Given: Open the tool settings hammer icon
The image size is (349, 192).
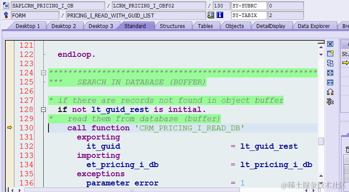Looking at the screenshot, I should pyautogui.click(x=330, y=102).
